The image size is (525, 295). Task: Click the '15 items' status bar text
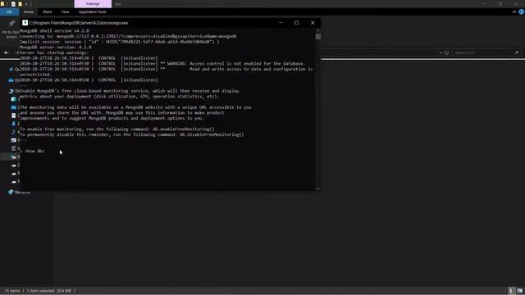[x=12, y=291]
